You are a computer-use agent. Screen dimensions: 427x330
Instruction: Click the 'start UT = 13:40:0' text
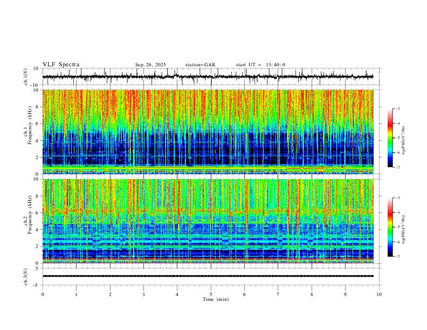click(x=260, y=65)
